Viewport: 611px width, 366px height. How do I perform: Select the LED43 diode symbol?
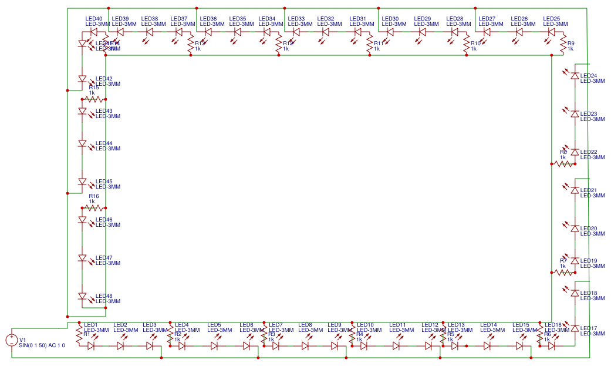tap(82, 111)
